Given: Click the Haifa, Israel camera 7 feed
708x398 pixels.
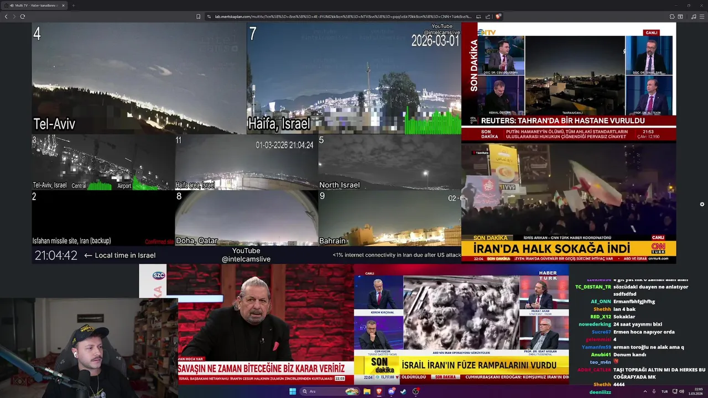Looking at the screenshot, I should (354, 78).
